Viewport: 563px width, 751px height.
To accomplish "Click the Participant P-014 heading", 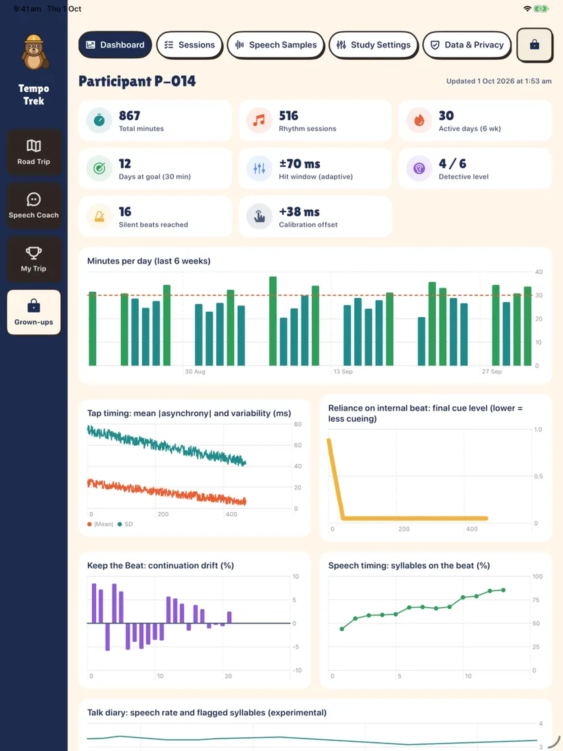I will (137, 81).
